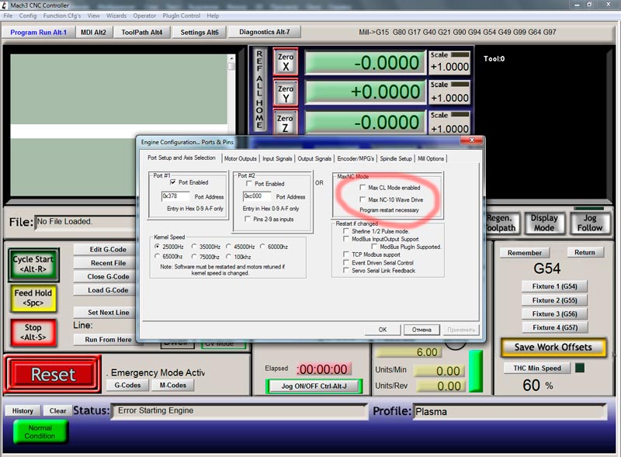Switch to Motor Outputs tab
This screenshot has width=621, height=457.
click(241, 158)
